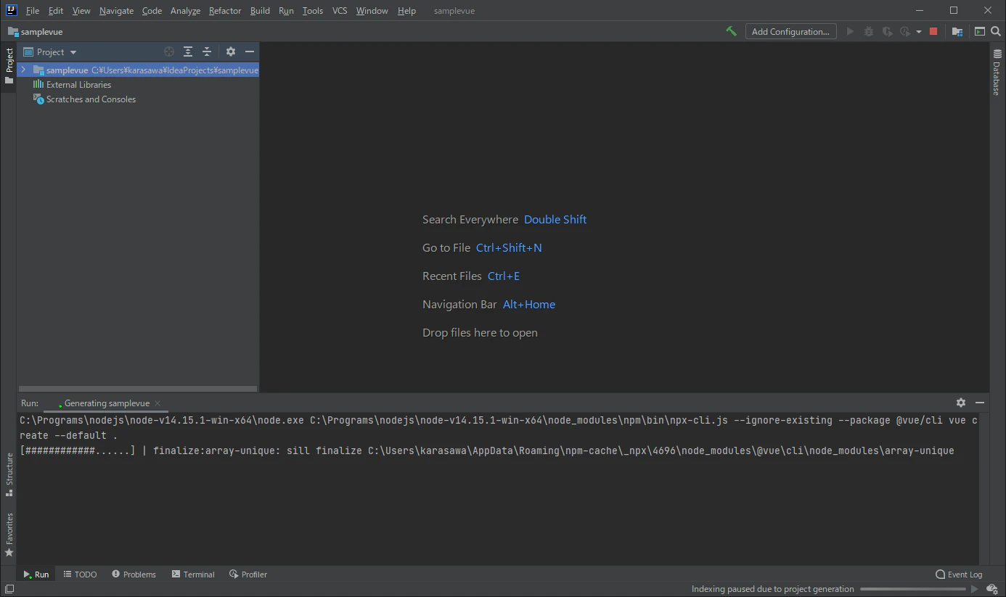Open Run panel settings gear icon
The image size is (1006, 597).
point(961,403)
